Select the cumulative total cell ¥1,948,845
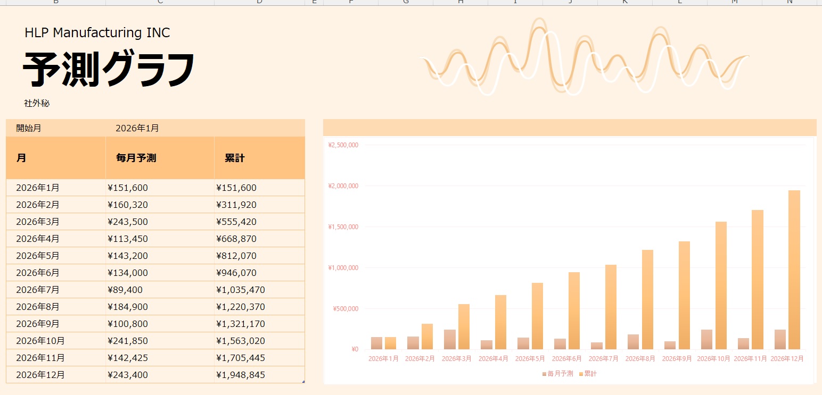This screenshot has width=822, height=395. pos(241,375)
